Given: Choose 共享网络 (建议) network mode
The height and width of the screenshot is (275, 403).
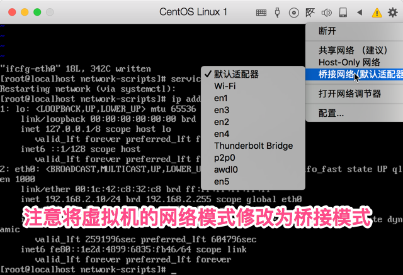Looking at the screenshot, I should pyautogui.click(x=354, y=50).
